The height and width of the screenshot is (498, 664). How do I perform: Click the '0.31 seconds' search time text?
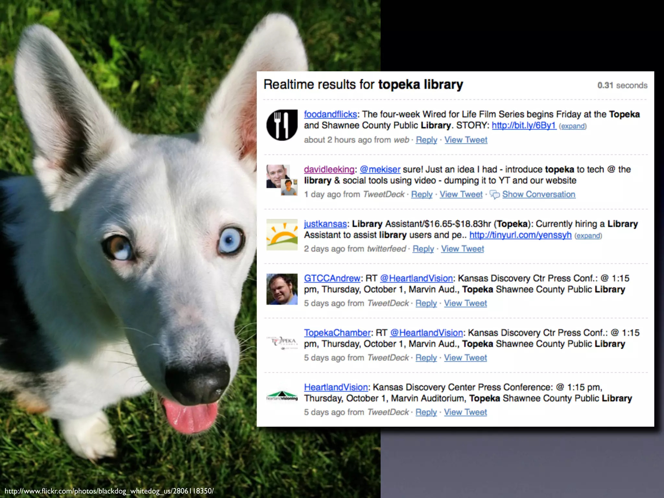[x=622, y=86]
